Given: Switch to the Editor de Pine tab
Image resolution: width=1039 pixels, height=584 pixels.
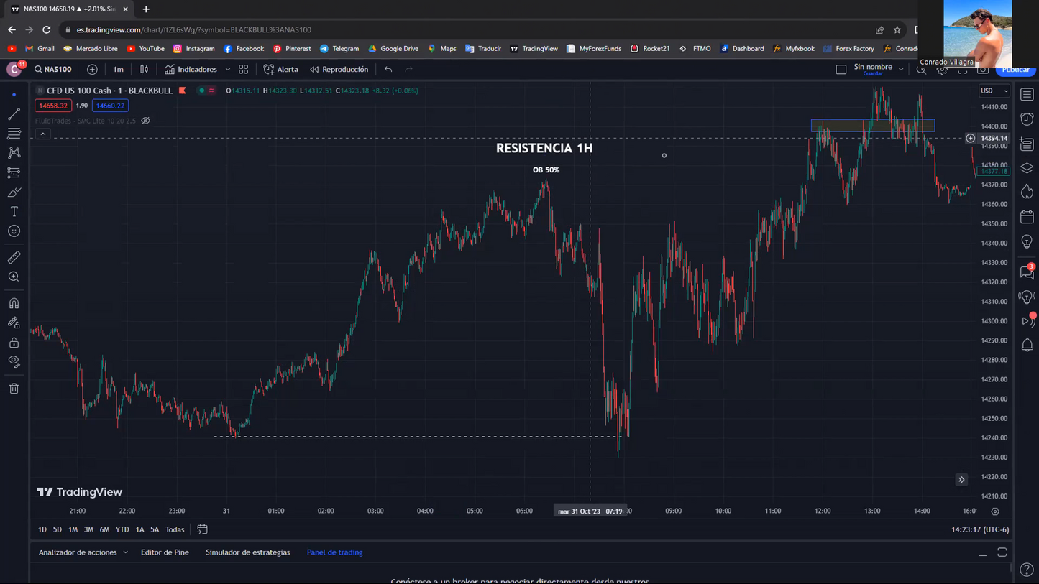Looking at the screenshot, I should [165, 552].
